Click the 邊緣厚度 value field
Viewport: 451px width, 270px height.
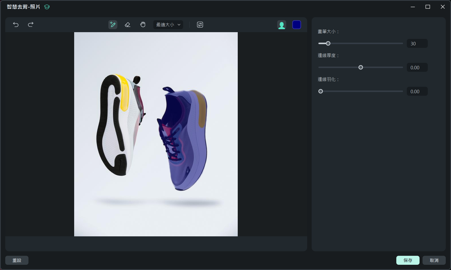point(417,68)
